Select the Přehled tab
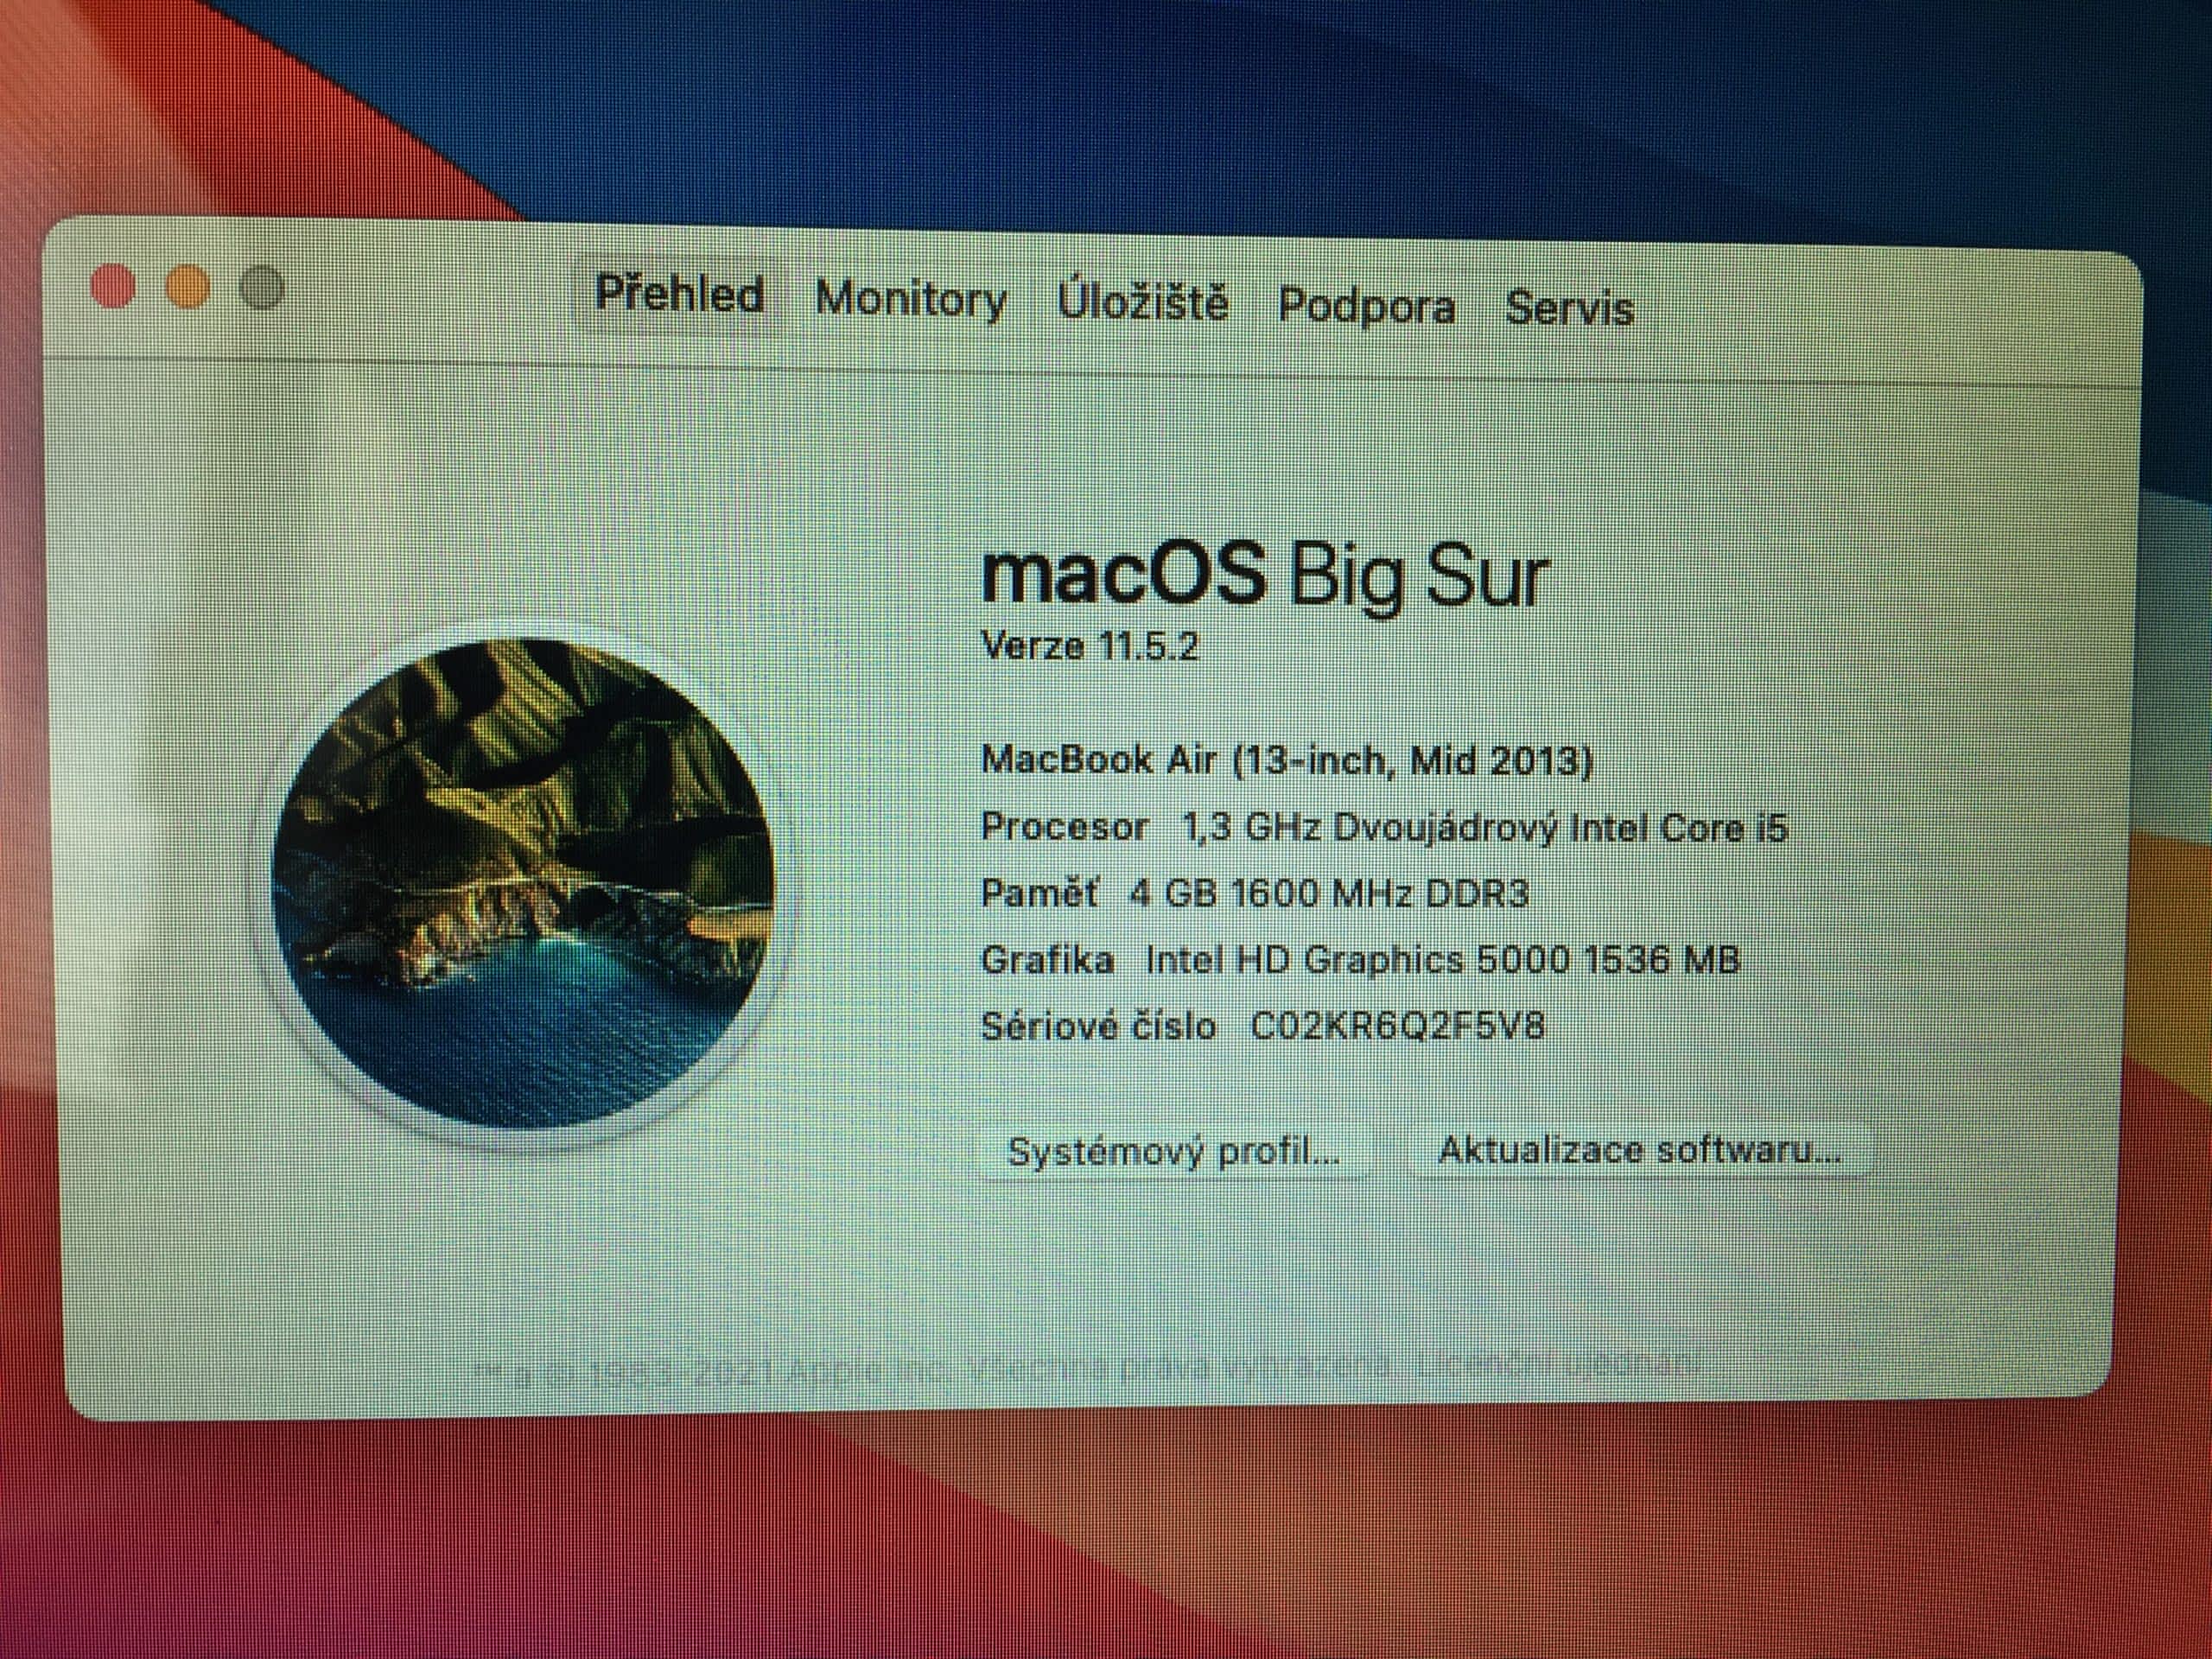The image size is (2212, 1659). (679, 294)
